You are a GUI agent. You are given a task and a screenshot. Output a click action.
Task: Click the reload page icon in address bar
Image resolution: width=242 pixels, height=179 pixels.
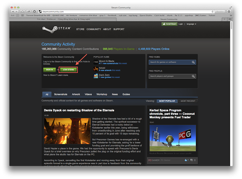pos(213,12)
